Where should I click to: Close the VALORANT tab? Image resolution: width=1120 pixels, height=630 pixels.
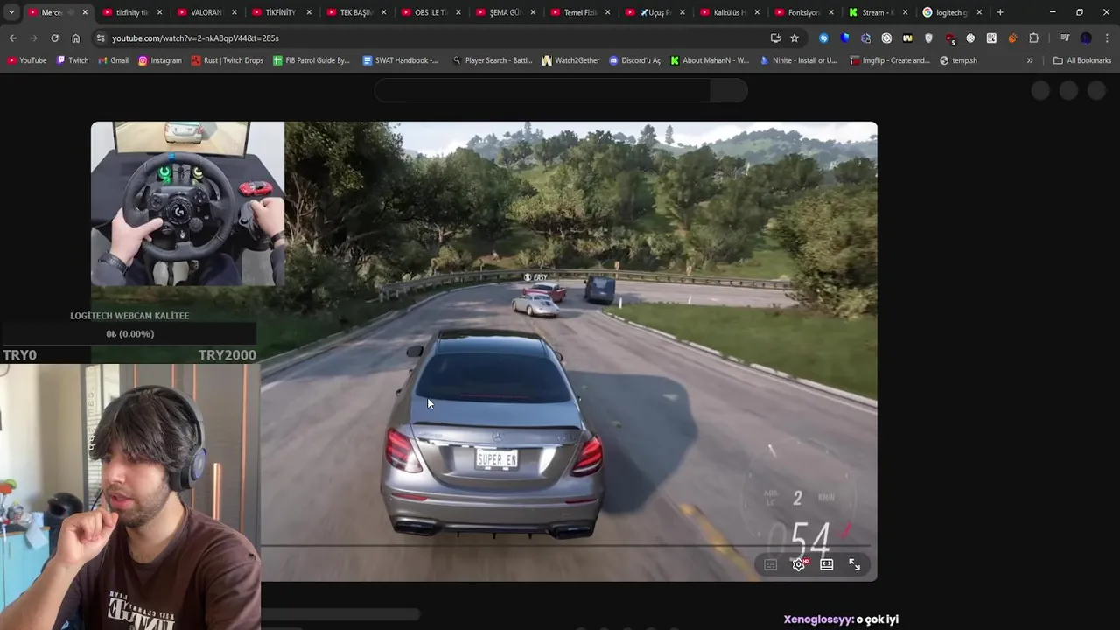pos(234,12)
